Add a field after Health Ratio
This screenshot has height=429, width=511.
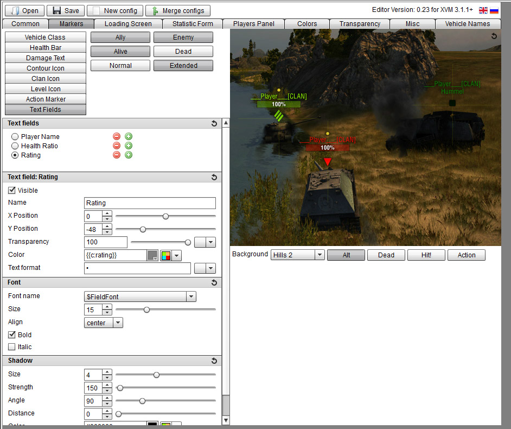point(129,146)
